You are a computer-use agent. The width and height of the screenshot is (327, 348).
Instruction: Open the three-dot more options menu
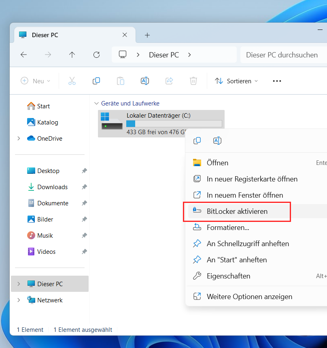point(277,81)
